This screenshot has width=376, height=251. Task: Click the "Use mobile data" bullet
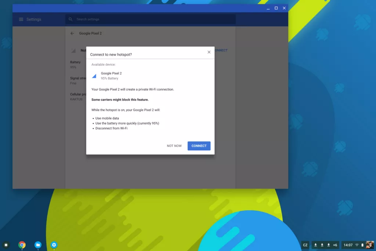(x=107, y=118)
